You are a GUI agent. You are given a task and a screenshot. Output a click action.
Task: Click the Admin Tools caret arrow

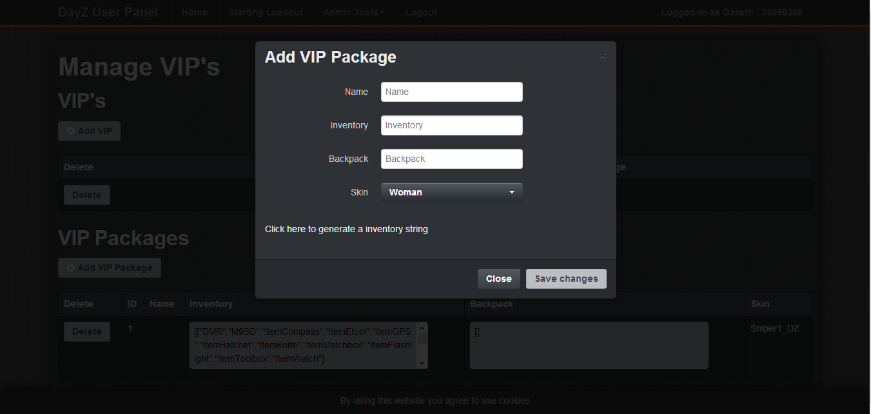coord(383,13)
